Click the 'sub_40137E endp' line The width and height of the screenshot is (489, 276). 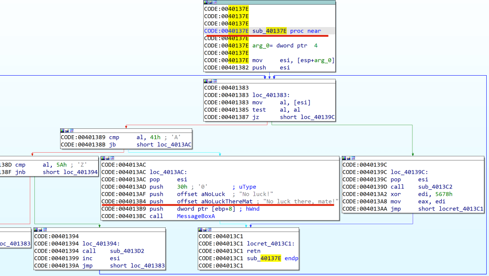point(272,258)
